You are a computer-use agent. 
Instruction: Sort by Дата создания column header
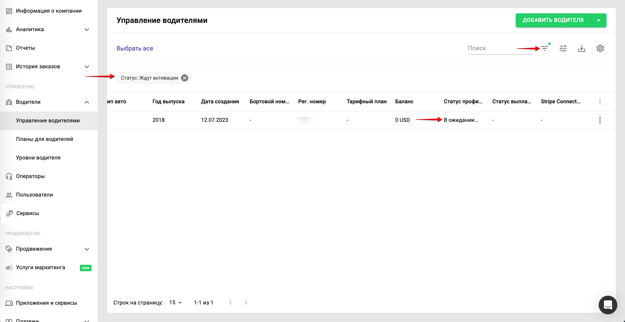[220, 101]
